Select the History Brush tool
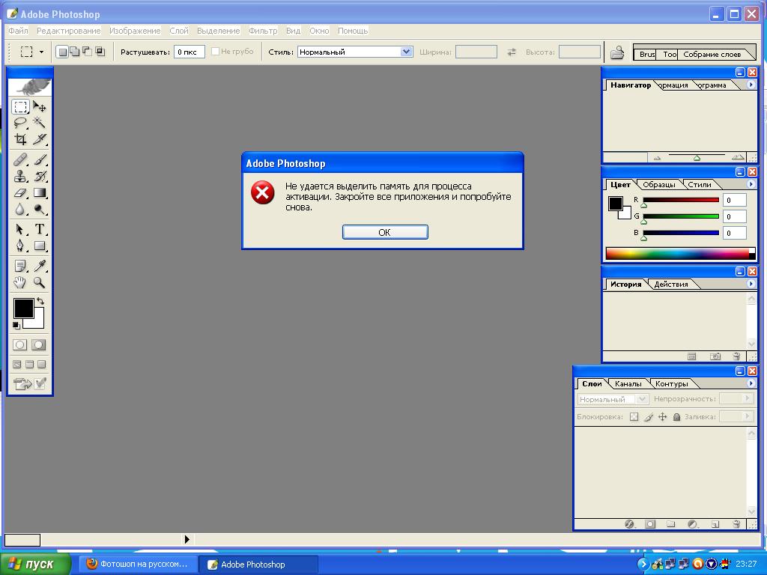This screenshot has width=767, height=575. [40, 176]
